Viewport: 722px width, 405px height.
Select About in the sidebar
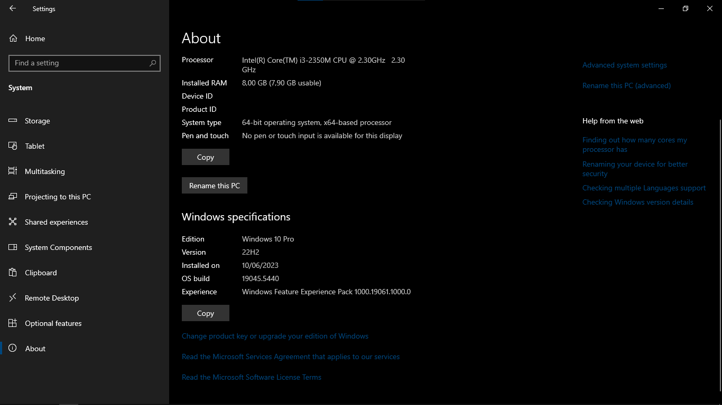35,349
